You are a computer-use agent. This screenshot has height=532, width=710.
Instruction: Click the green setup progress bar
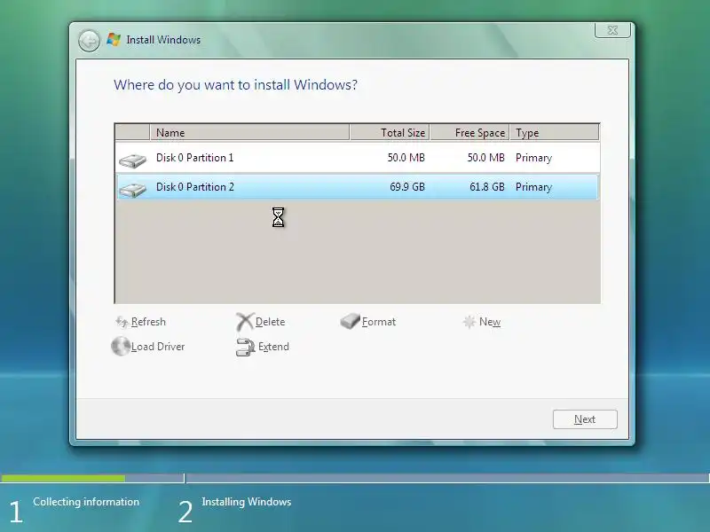tap(63, 478)
